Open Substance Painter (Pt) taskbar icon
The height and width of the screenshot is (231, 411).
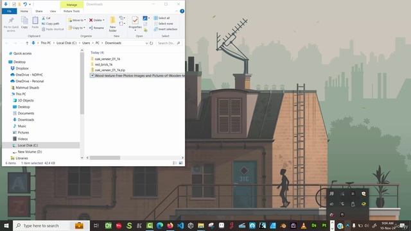coord(324,225)
